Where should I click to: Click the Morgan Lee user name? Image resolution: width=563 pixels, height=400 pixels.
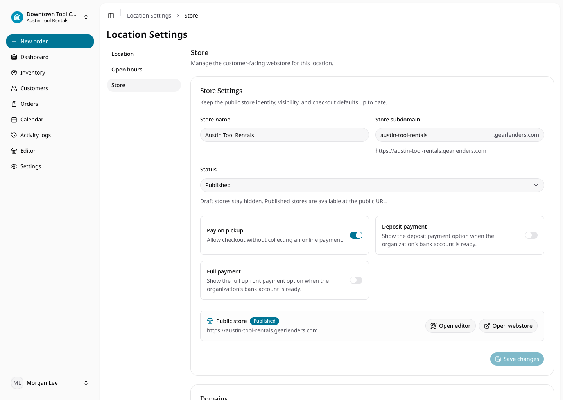[42, 383]
